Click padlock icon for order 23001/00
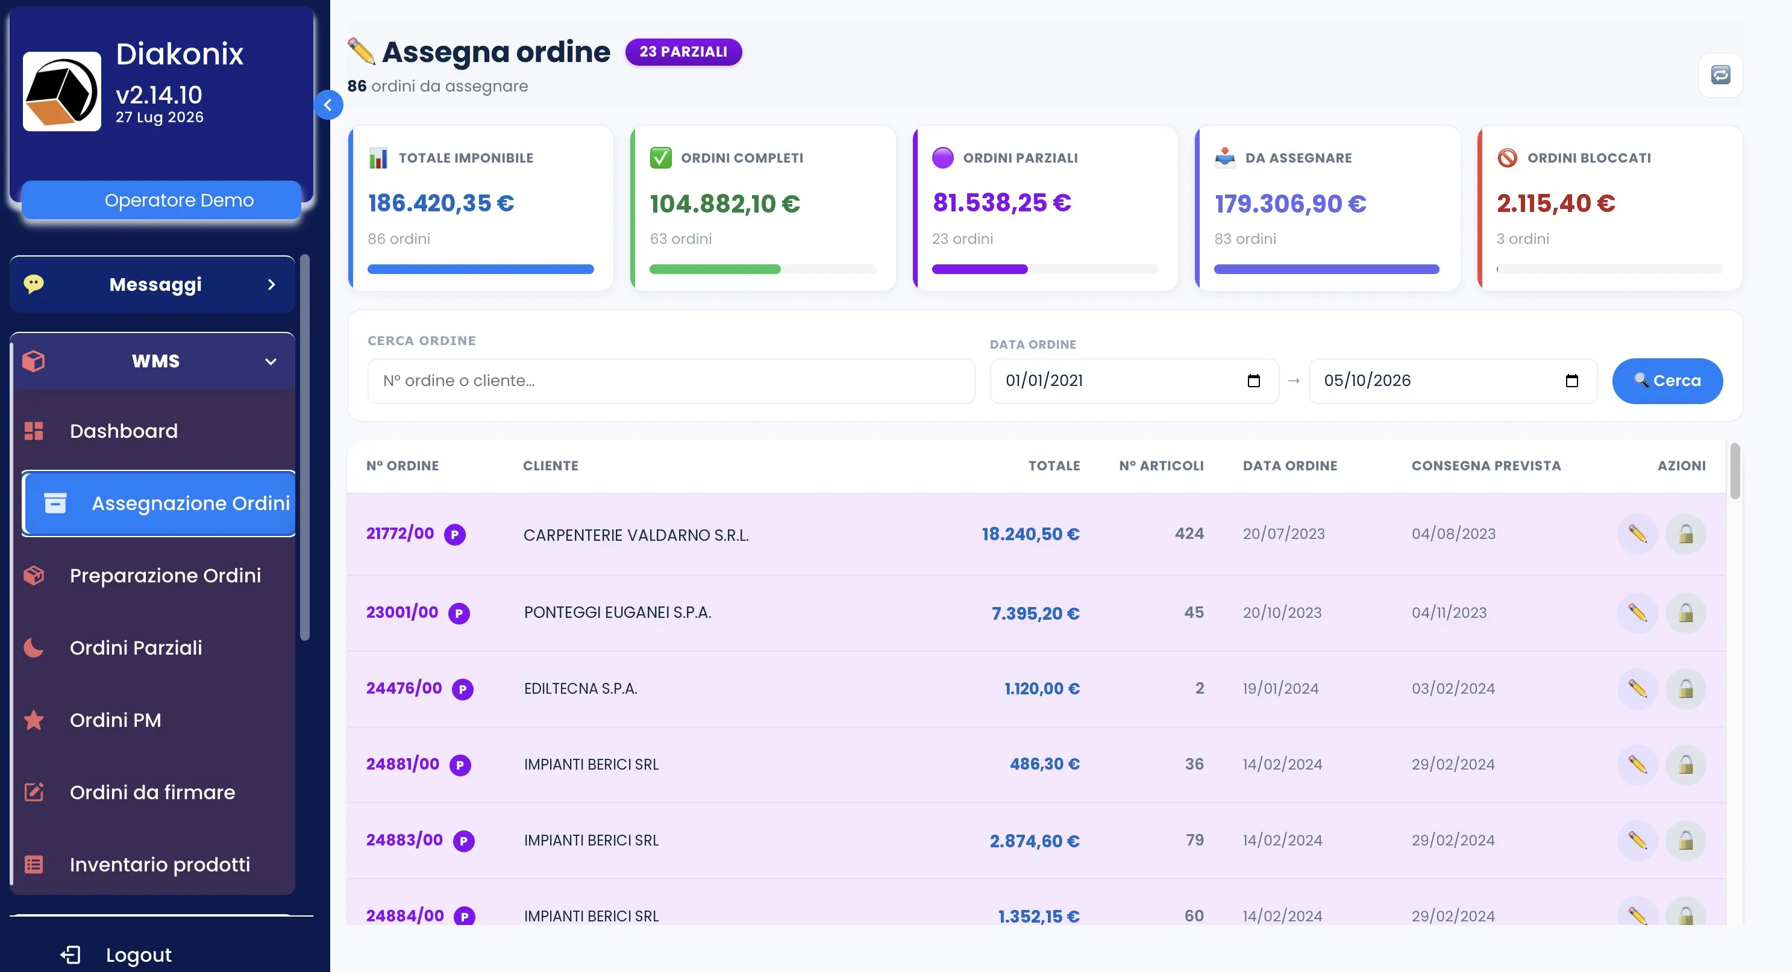The image size is (1792, 972). (x=1685, y=612)
